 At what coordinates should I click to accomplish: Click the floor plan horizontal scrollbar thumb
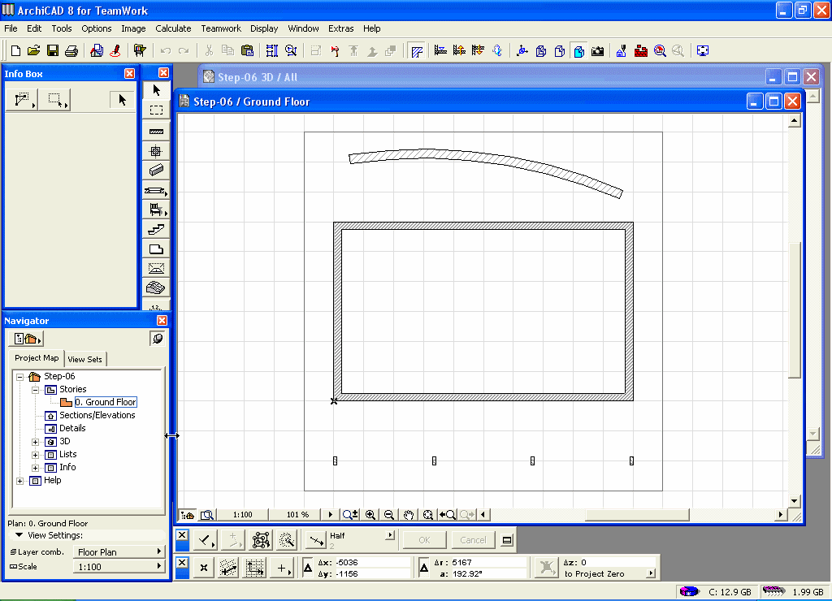636,514
